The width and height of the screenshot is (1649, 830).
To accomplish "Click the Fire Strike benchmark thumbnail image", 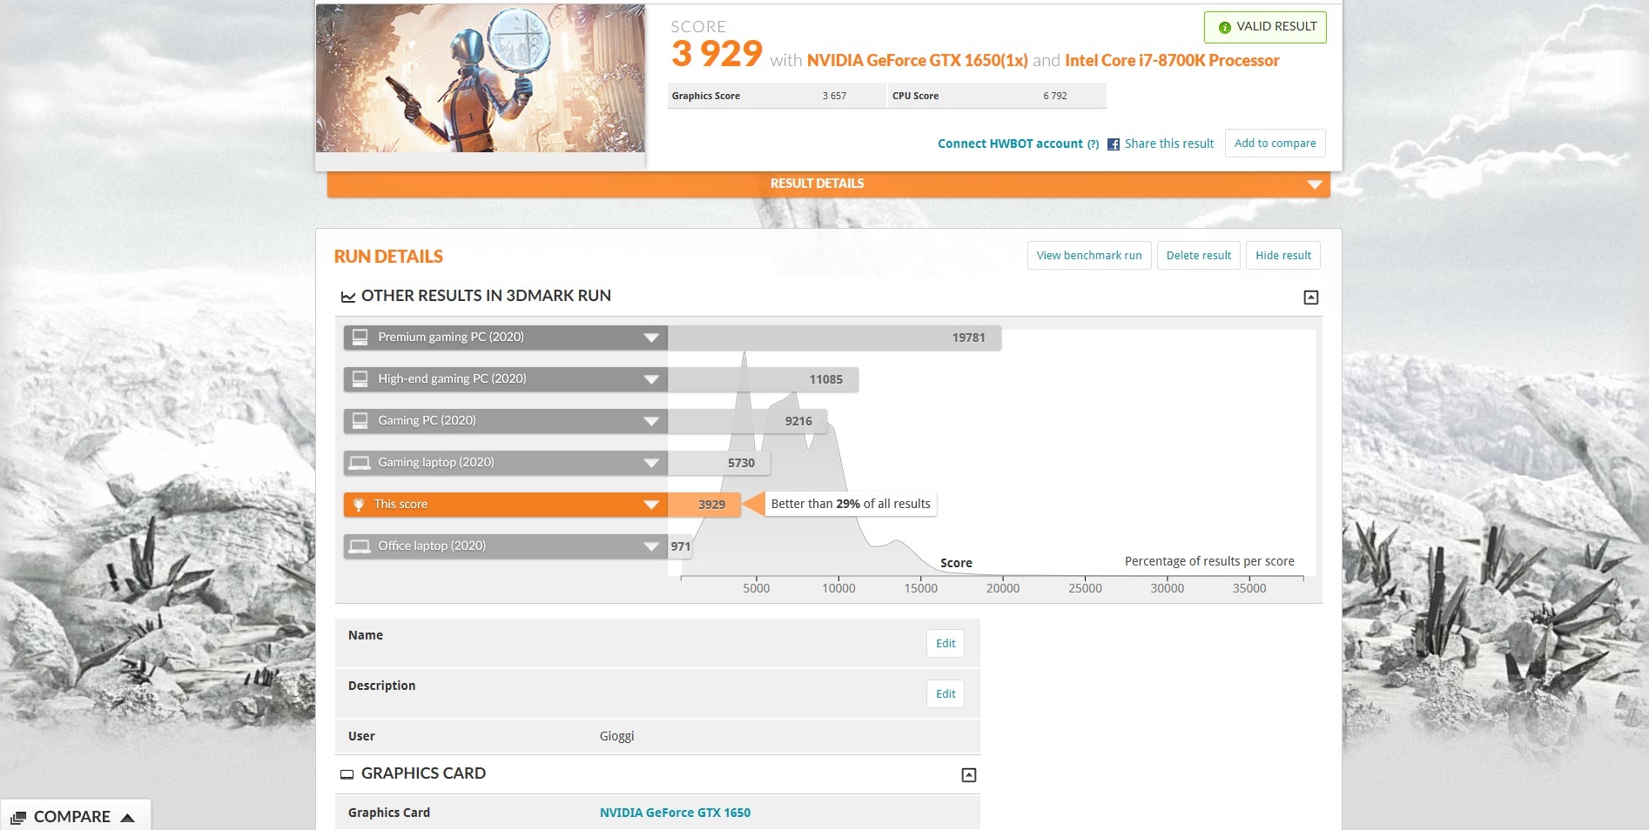I will coord(480,78).
